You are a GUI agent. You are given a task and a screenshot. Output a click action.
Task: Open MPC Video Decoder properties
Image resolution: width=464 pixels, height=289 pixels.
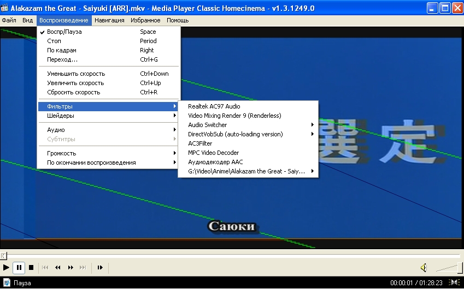click(x=248, y=153)
